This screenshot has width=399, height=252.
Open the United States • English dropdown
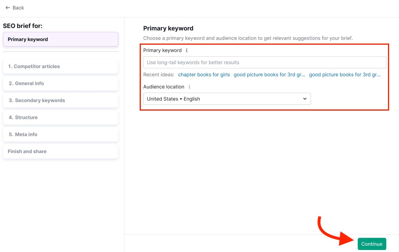[x=227, y=99]
